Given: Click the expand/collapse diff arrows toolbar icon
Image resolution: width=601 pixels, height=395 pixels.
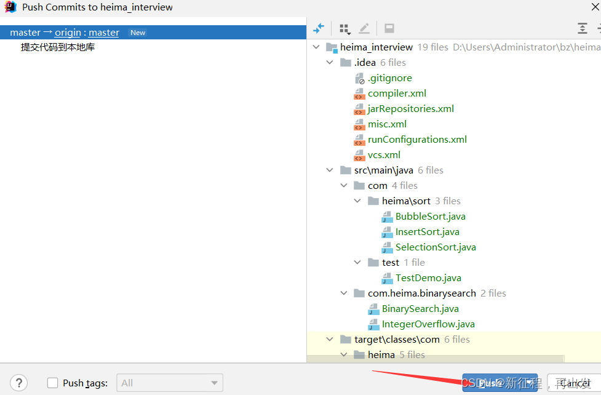Looking at the screenshot, I should tap(319, 28).
